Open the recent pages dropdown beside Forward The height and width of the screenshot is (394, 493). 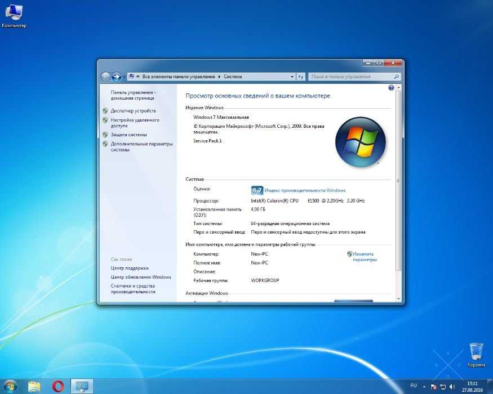click(x=124, y=77)
